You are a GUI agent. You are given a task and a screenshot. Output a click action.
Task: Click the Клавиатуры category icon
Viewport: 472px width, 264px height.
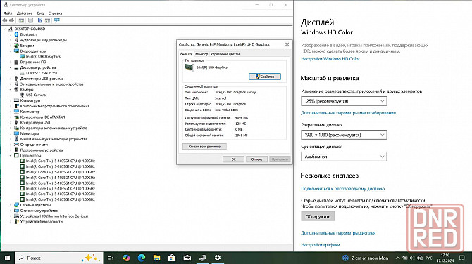point(16,100)
